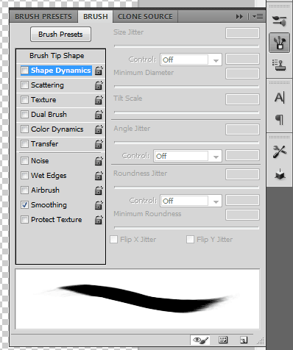Image resolution: width=293 pixels, height=350 pixels.
Task: Toggle lock icon beside Shape Dynamics
Action: (x=99, y=71)
